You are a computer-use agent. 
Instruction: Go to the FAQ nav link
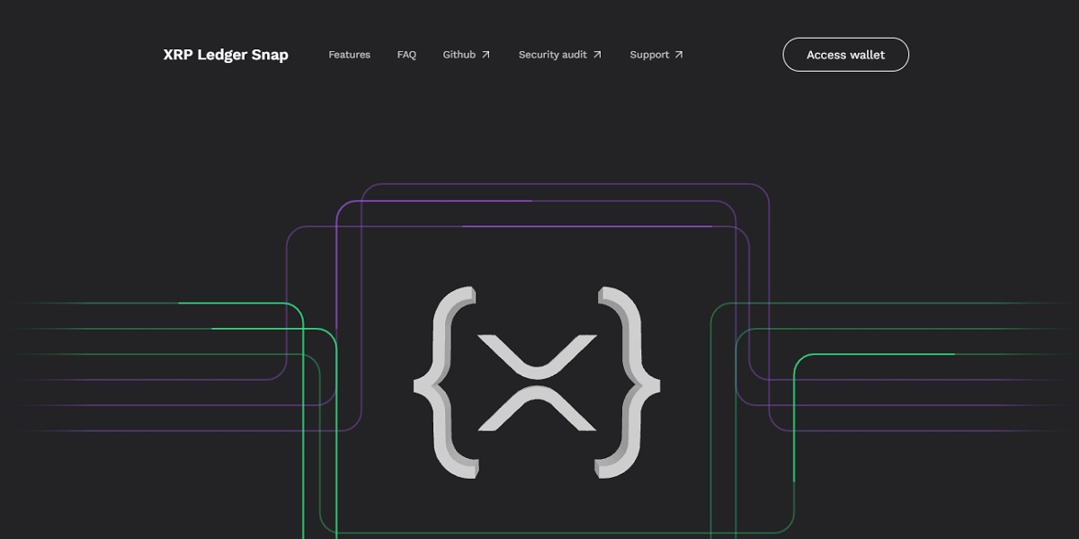click(x=406, y=55)
